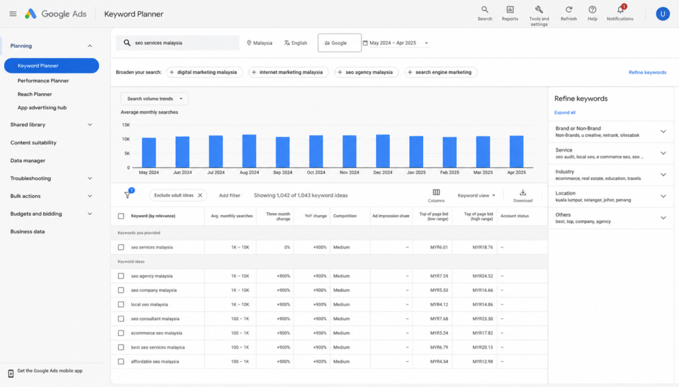Change the English language setting
This screenshot has width=679, height=387.
tap(295, 43)
